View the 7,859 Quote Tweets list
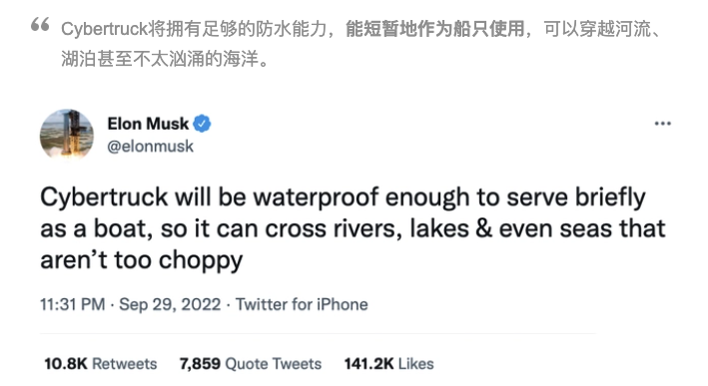The height and width of the screenshot is (386, 708). coord(251,363)
